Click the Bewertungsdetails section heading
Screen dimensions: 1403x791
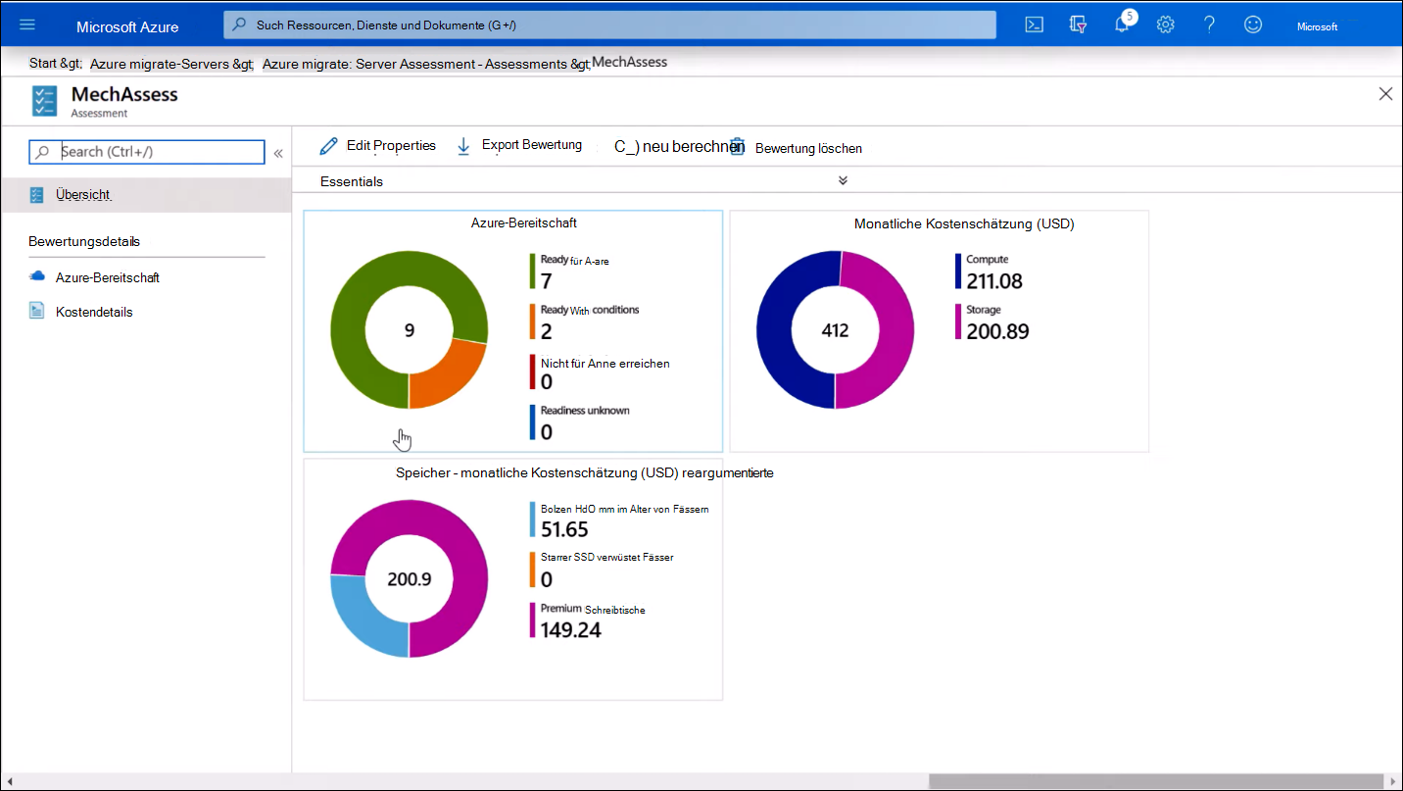pos(84,241)
